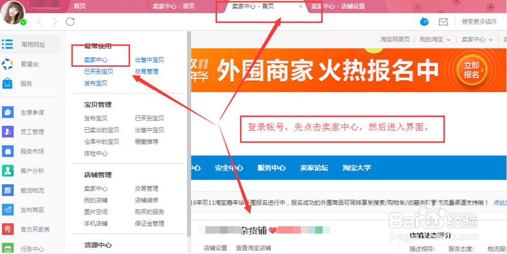Select the active 卖家中心 - 首页 tab
This screenshot has width=507, height=254.
[253, 7]
